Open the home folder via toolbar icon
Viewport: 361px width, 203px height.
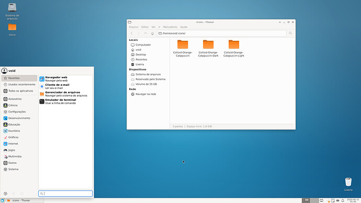152,33
